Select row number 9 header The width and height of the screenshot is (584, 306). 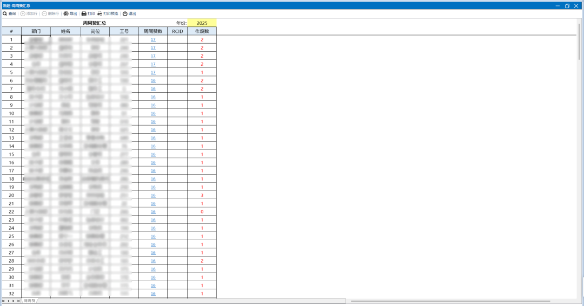click(11, 105)
